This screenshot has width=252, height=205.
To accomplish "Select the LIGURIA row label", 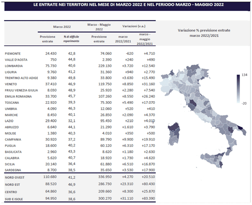I will (11, 72).
